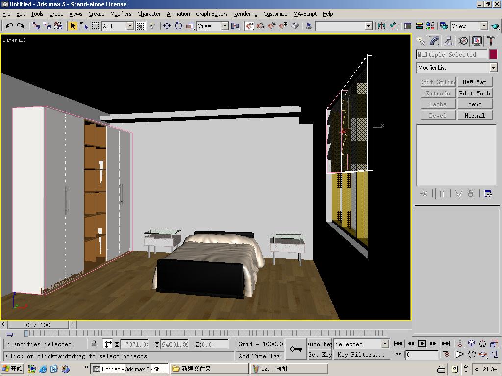The width and height of the screenshot is (502, 376).
Task: Click the Play Animation button
Action: [422, 343]
